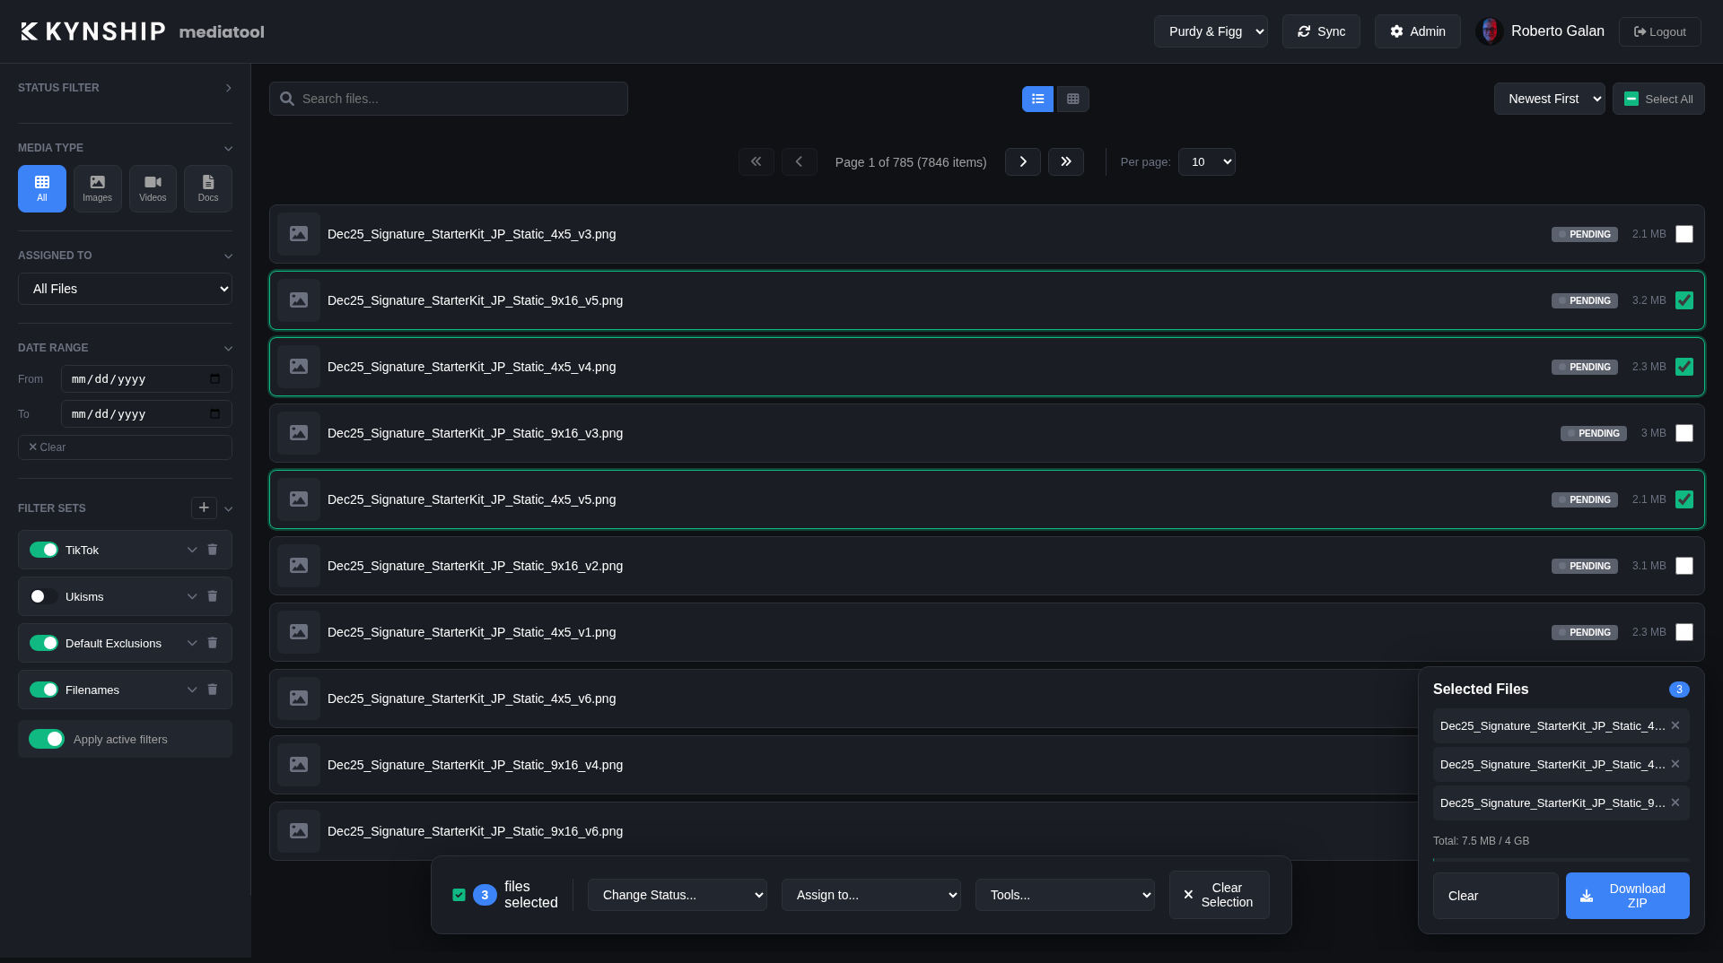1723x963 pixels.
Task: Click the Clear Selection button
Action: [x=1218, y=895]
